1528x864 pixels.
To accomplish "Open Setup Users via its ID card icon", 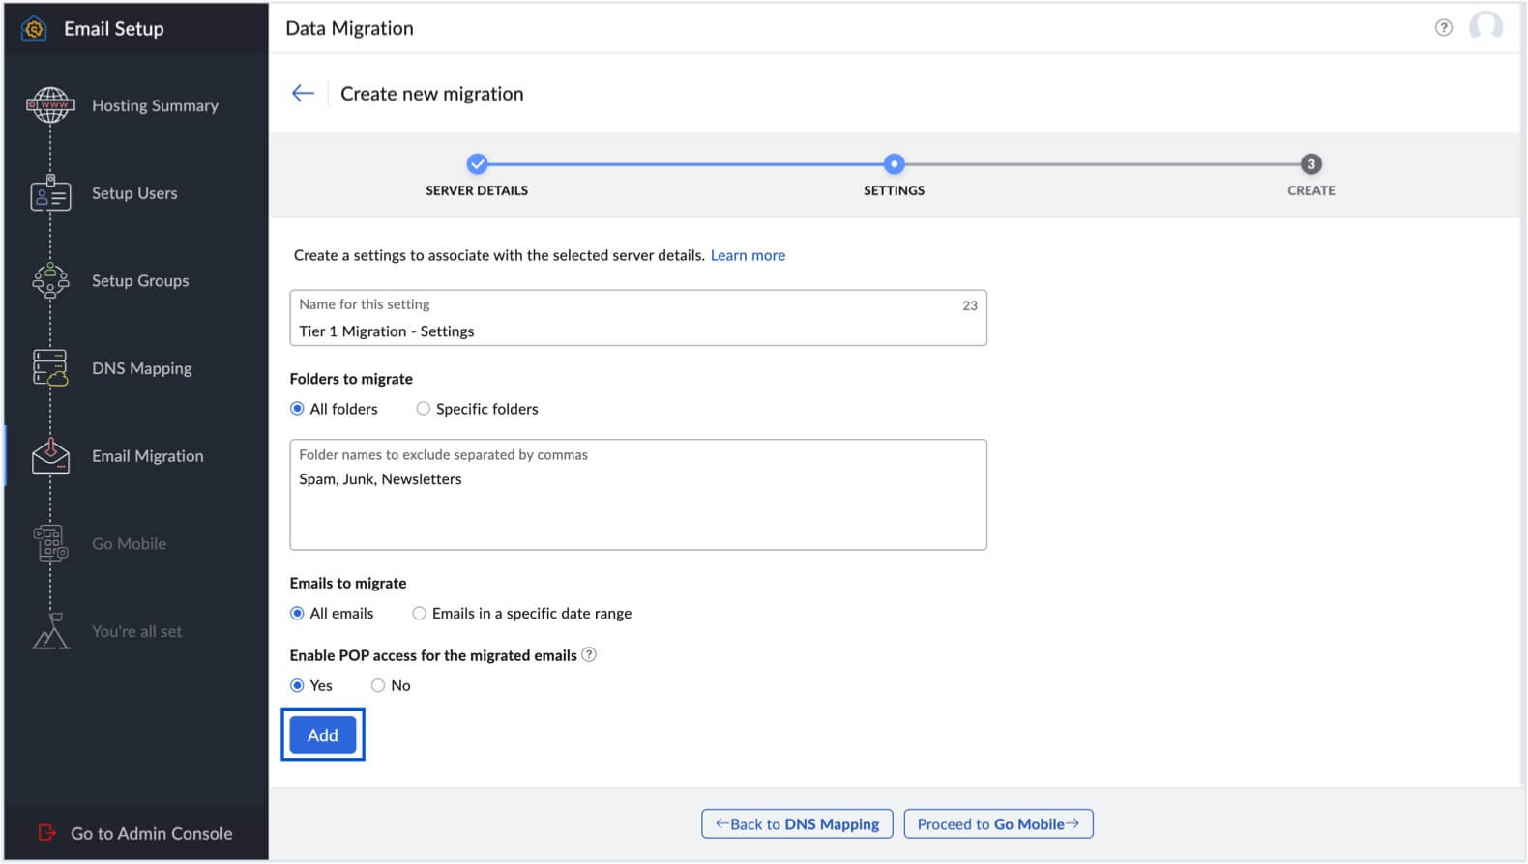I will pyautogui.click(x=50, y=193).
